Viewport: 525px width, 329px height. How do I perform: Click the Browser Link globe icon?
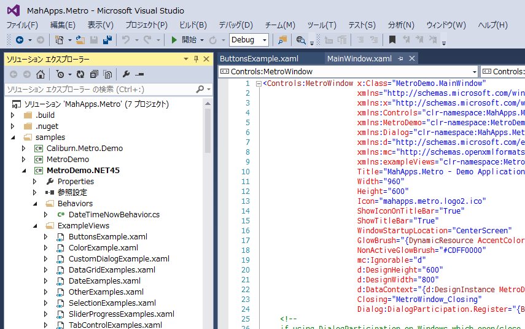(301, 40)
